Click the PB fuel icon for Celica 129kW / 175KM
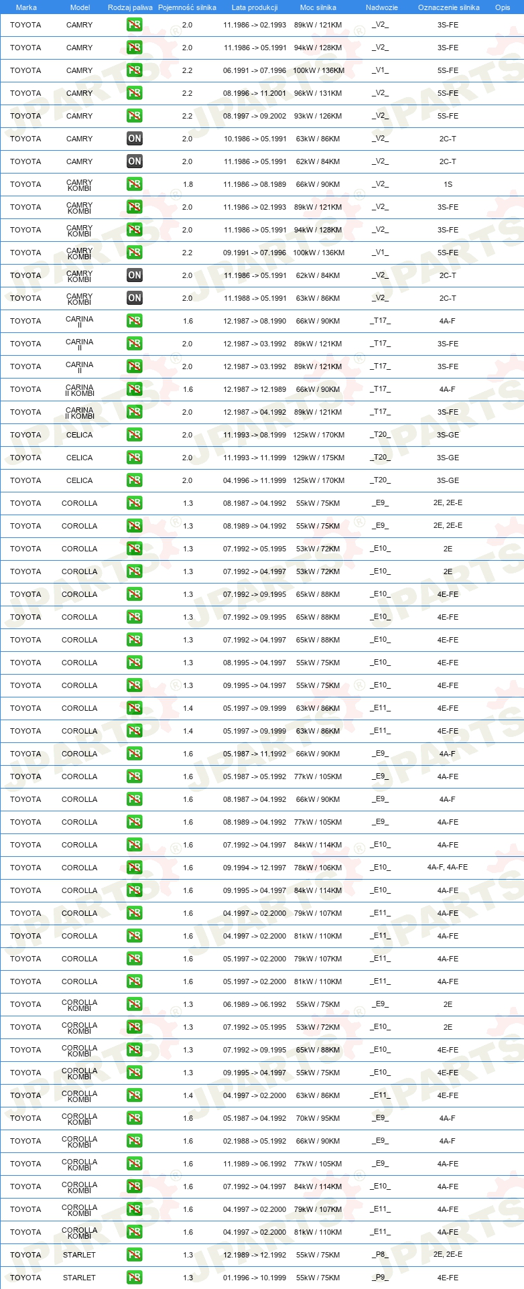 (x=135, y=458)
